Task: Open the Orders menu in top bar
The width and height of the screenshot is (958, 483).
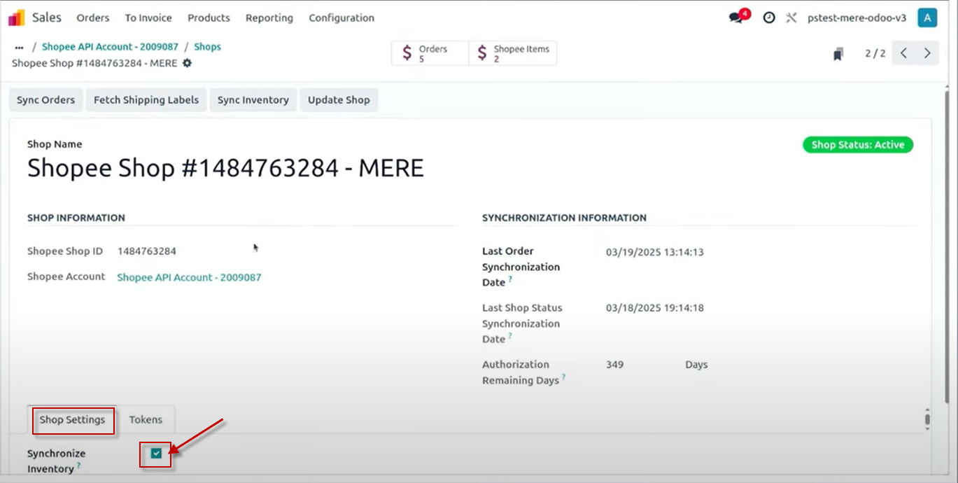Action: 93,17
